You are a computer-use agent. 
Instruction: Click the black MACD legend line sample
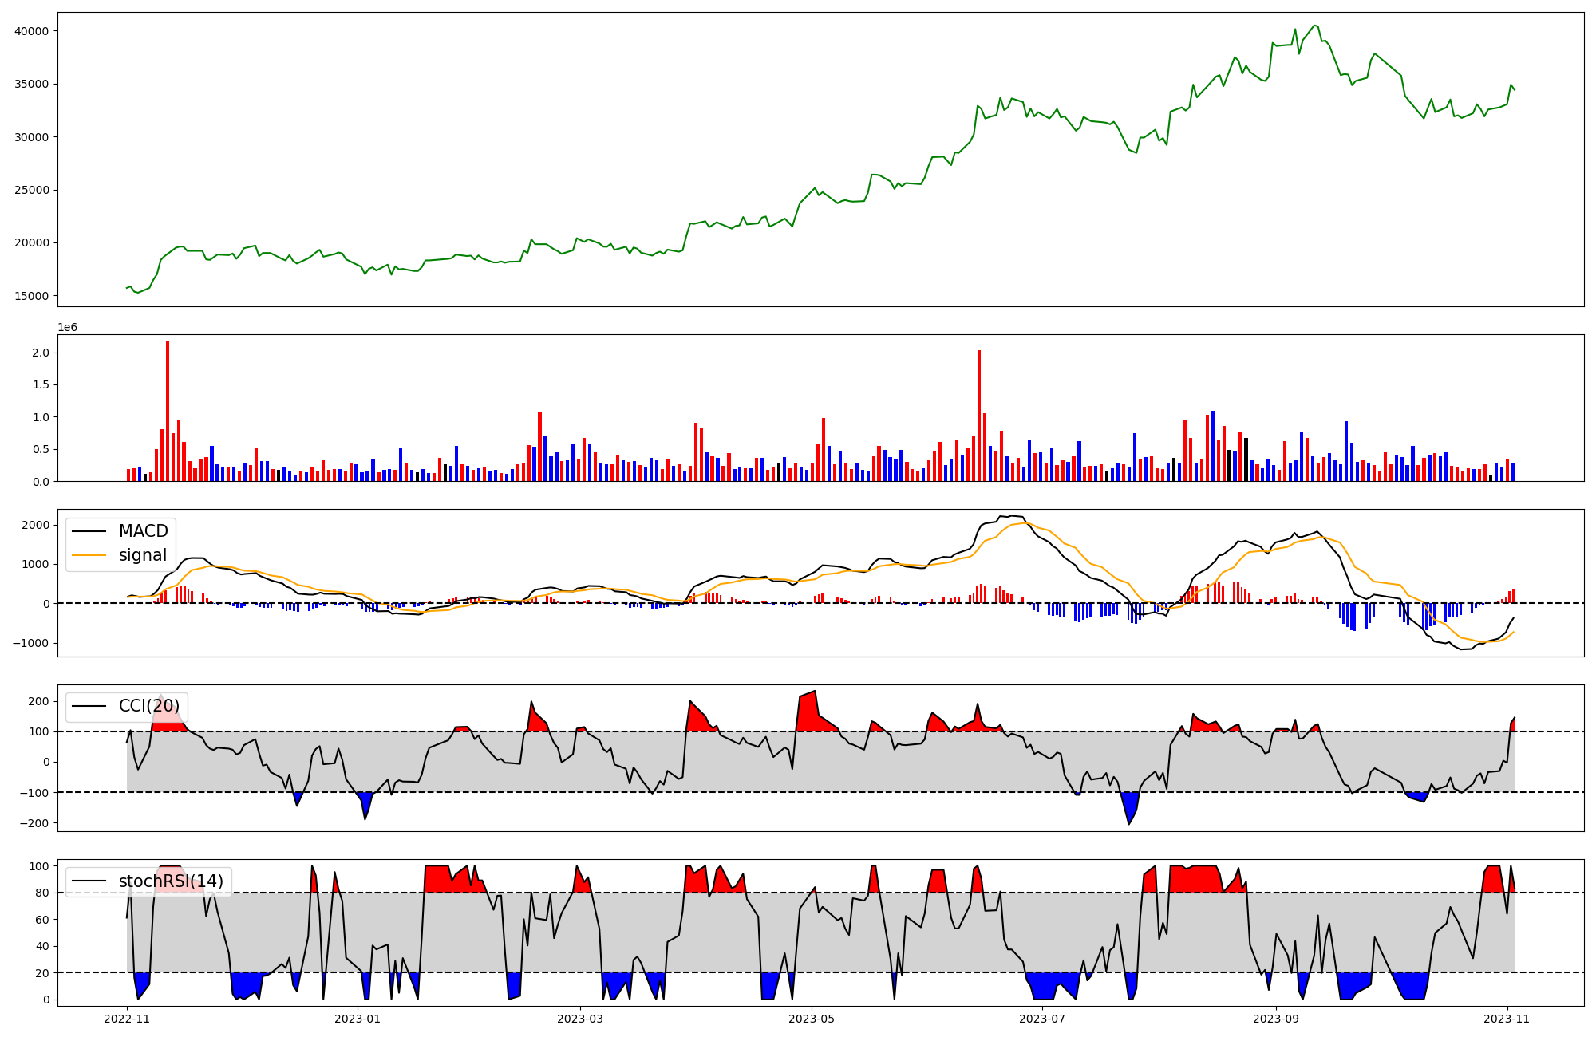(89, 531)
